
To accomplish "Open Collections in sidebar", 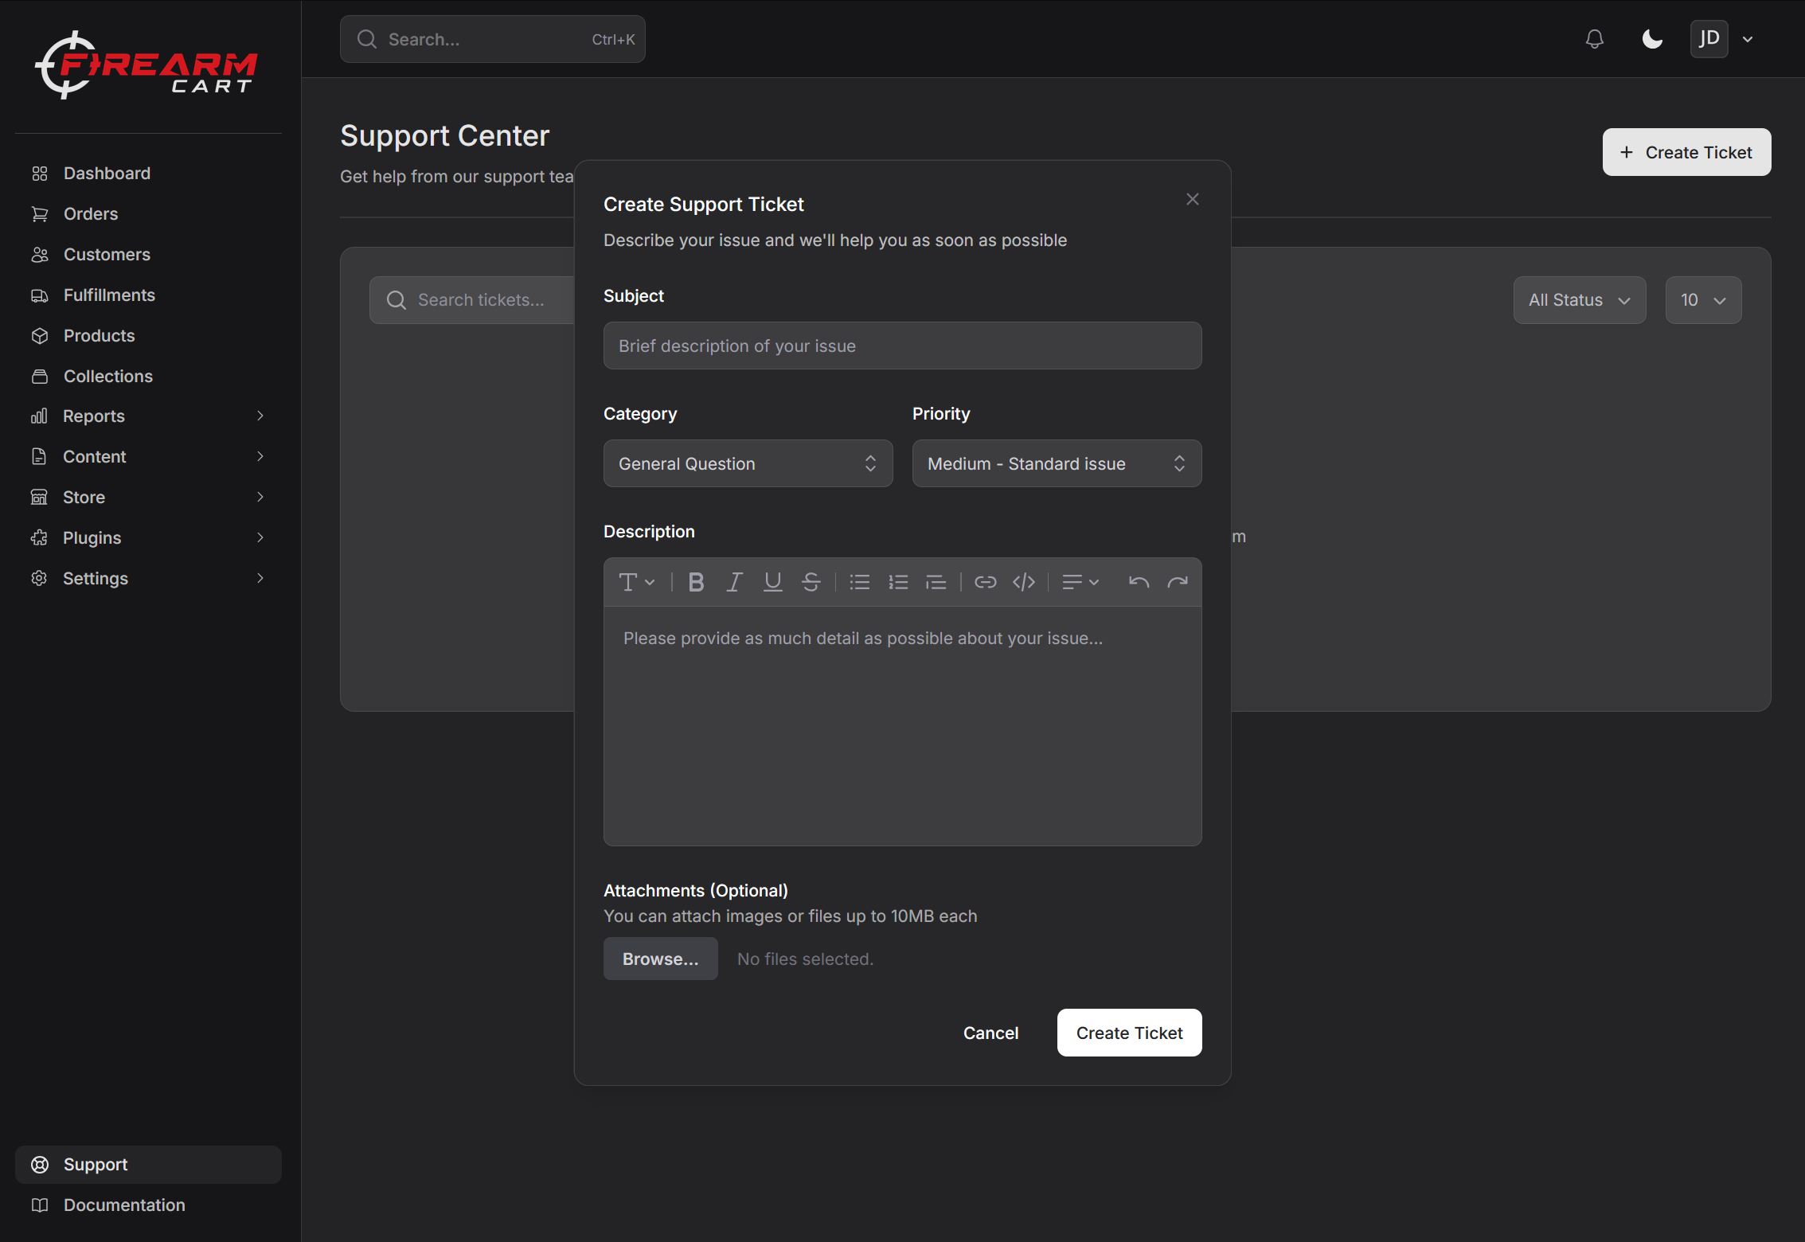I will [x=148, y=377].
